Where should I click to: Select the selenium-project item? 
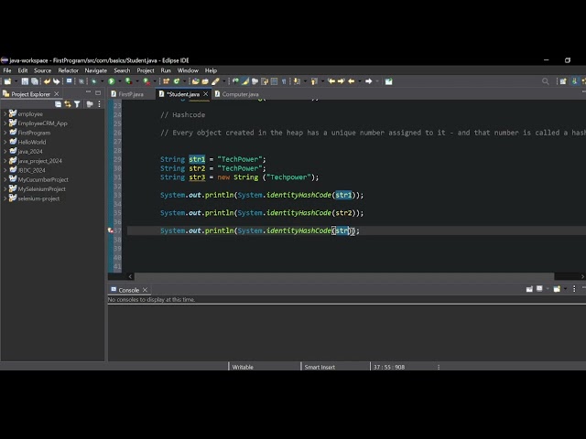38,198
